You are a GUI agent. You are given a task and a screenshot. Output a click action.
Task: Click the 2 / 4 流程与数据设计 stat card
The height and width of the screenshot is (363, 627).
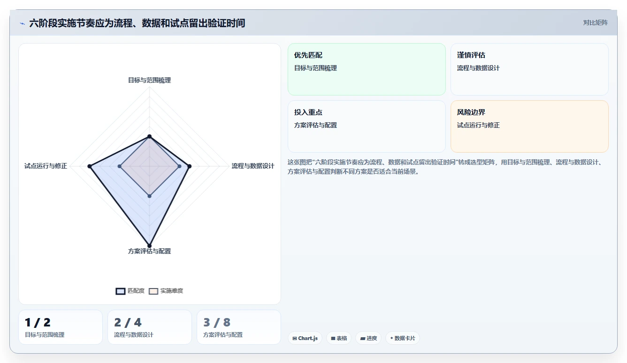click(150, 327)
